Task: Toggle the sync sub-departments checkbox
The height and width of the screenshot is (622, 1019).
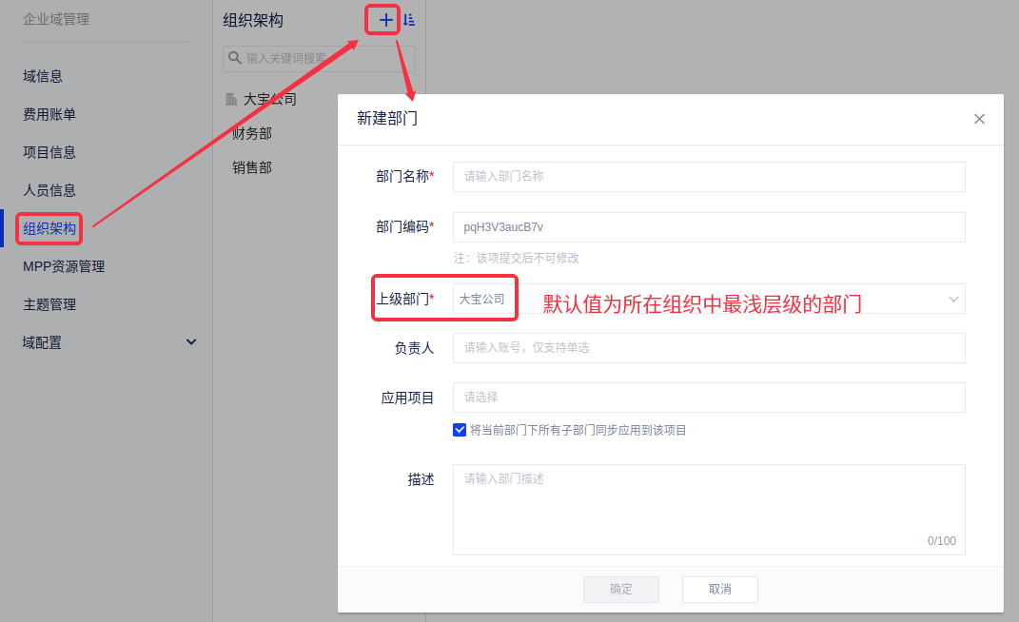Action: pos(460,430)
